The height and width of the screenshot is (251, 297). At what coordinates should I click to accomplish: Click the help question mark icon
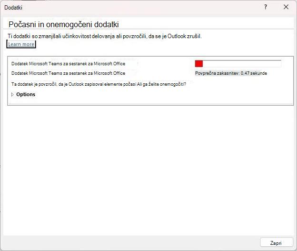(x=266, y=7)
